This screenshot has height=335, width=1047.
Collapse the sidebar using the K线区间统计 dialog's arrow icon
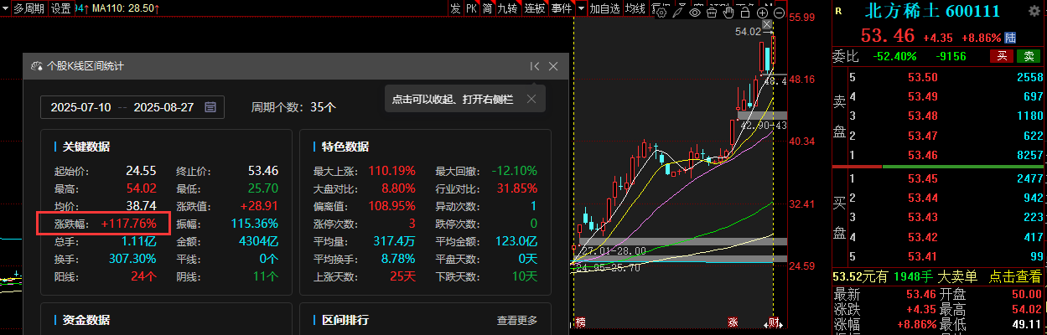535,66
